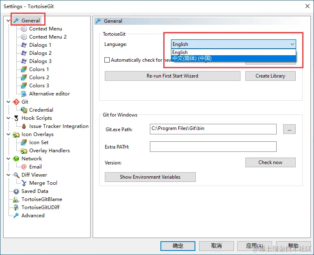Click the Git.exe Path input field

[x=213, y=129]
